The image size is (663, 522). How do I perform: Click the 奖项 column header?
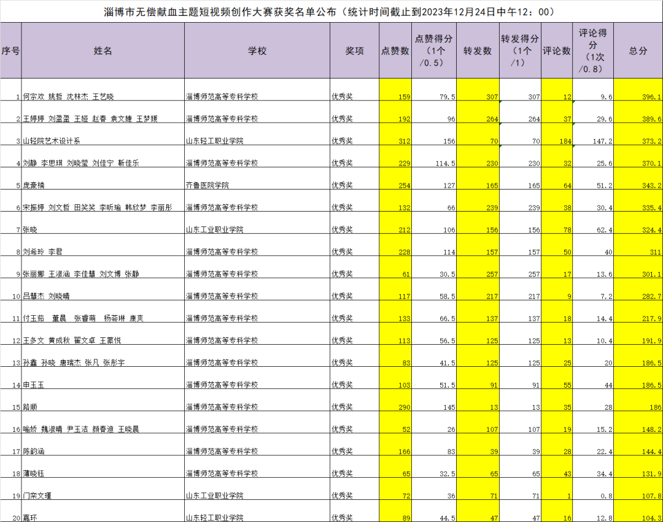click(354, 51)
